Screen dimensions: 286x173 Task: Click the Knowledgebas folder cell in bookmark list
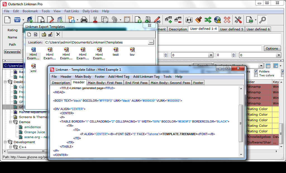(x=259, y=137)
